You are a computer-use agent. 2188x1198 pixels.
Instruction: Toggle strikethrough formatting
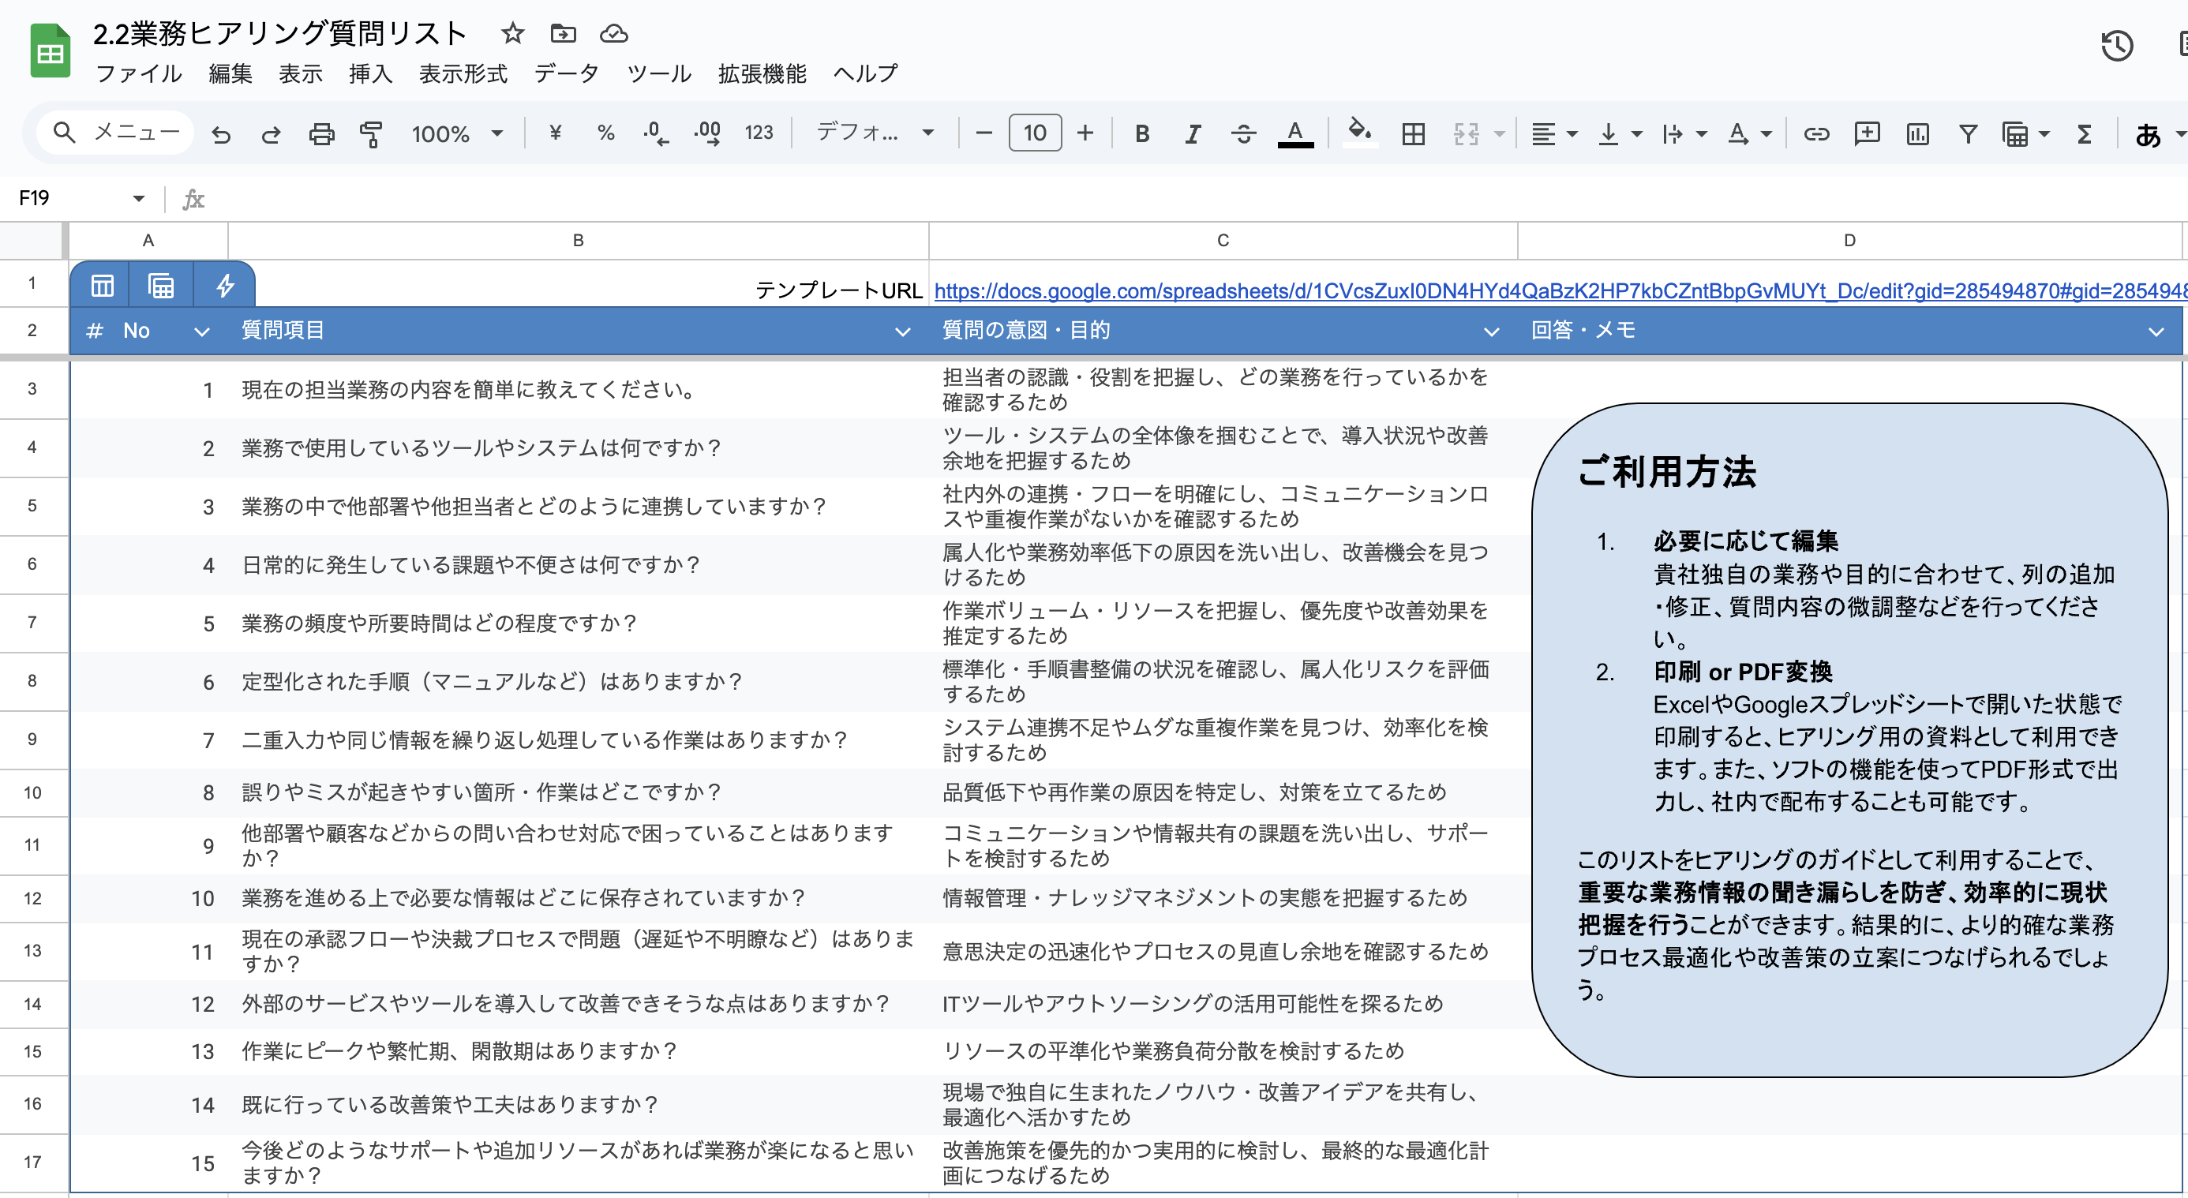point(1243,134)
